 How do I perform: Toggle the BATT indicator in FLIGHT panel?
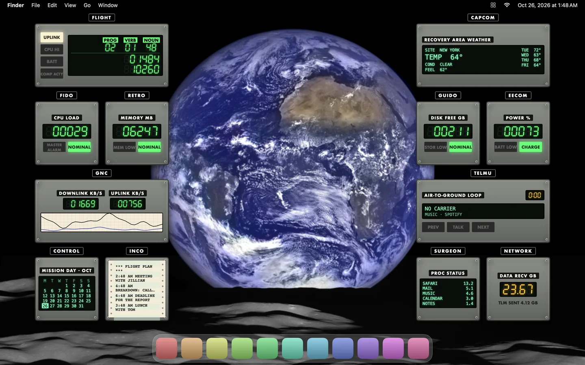click(x=52, y=62)
